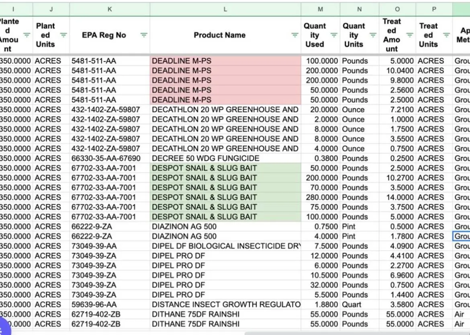Open the Planted Units column filter
Screen dimensions: 470x335
pos(63,35)
